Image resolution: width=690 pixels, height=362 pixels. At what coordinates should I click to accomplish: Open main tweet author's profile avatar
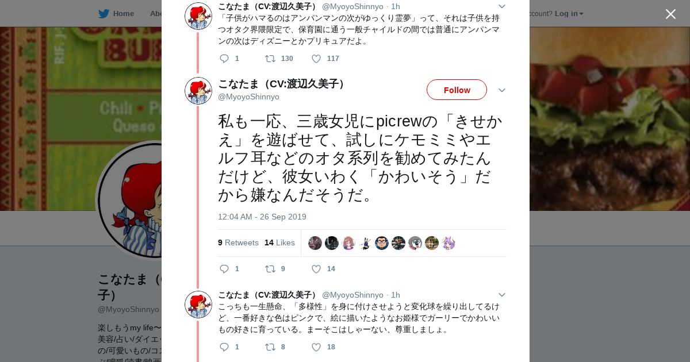click(x=198, y=91)
